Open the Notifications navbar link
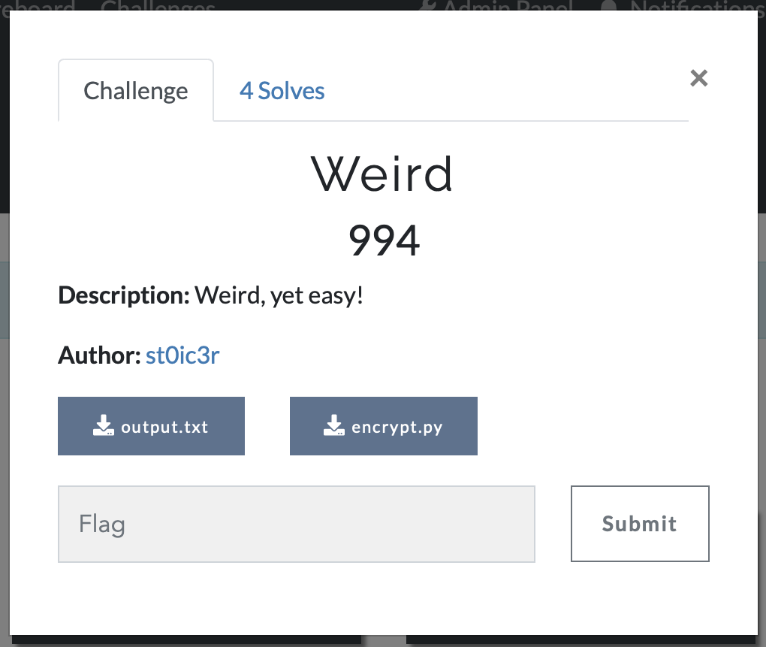The width and height of the screenshot is (766, 647). pos(698,5)
